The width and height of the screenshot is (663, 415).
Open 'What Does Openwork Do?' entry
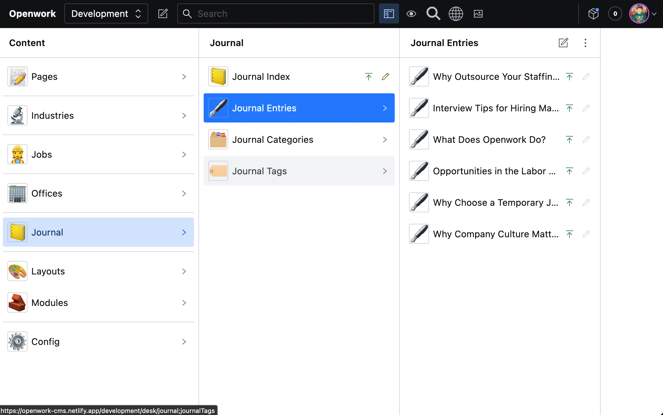pos(489,139)
